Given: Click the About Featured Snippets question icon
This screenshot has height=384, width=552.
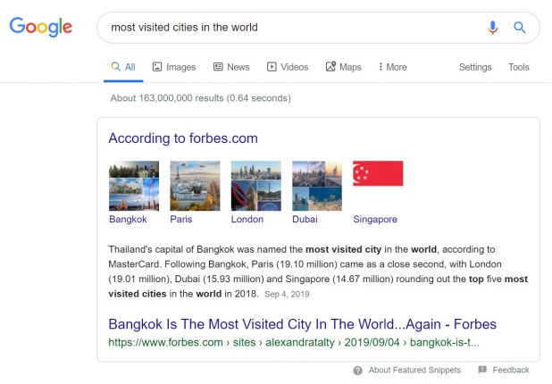Looking at the screenshot, I should (x=357, y=371).
